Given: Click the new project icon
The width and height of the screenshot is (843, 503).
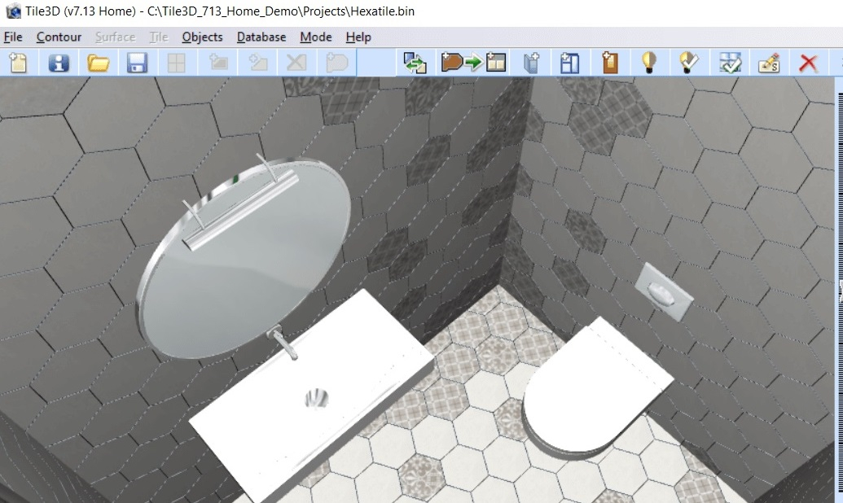Looking at the screenshot, I should (19, 63).
